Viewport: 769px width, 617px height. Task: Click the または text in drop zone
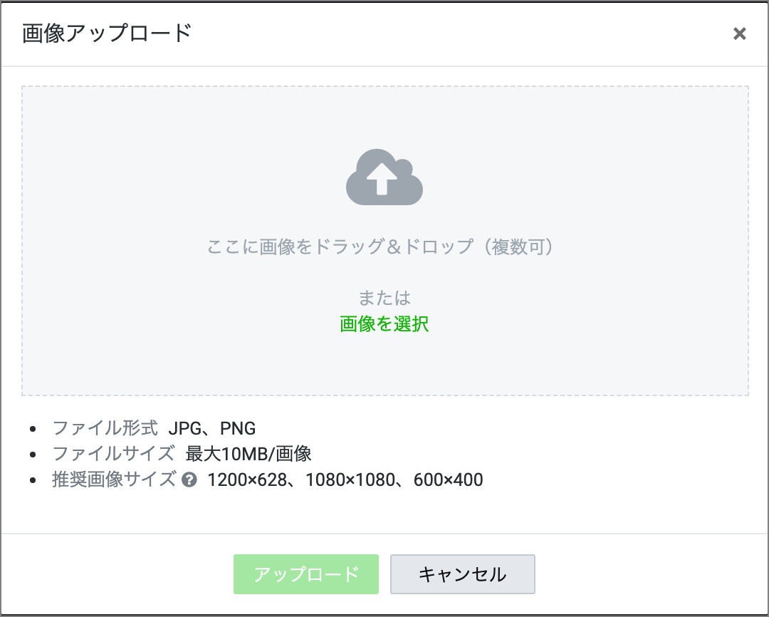click(384, 298)
